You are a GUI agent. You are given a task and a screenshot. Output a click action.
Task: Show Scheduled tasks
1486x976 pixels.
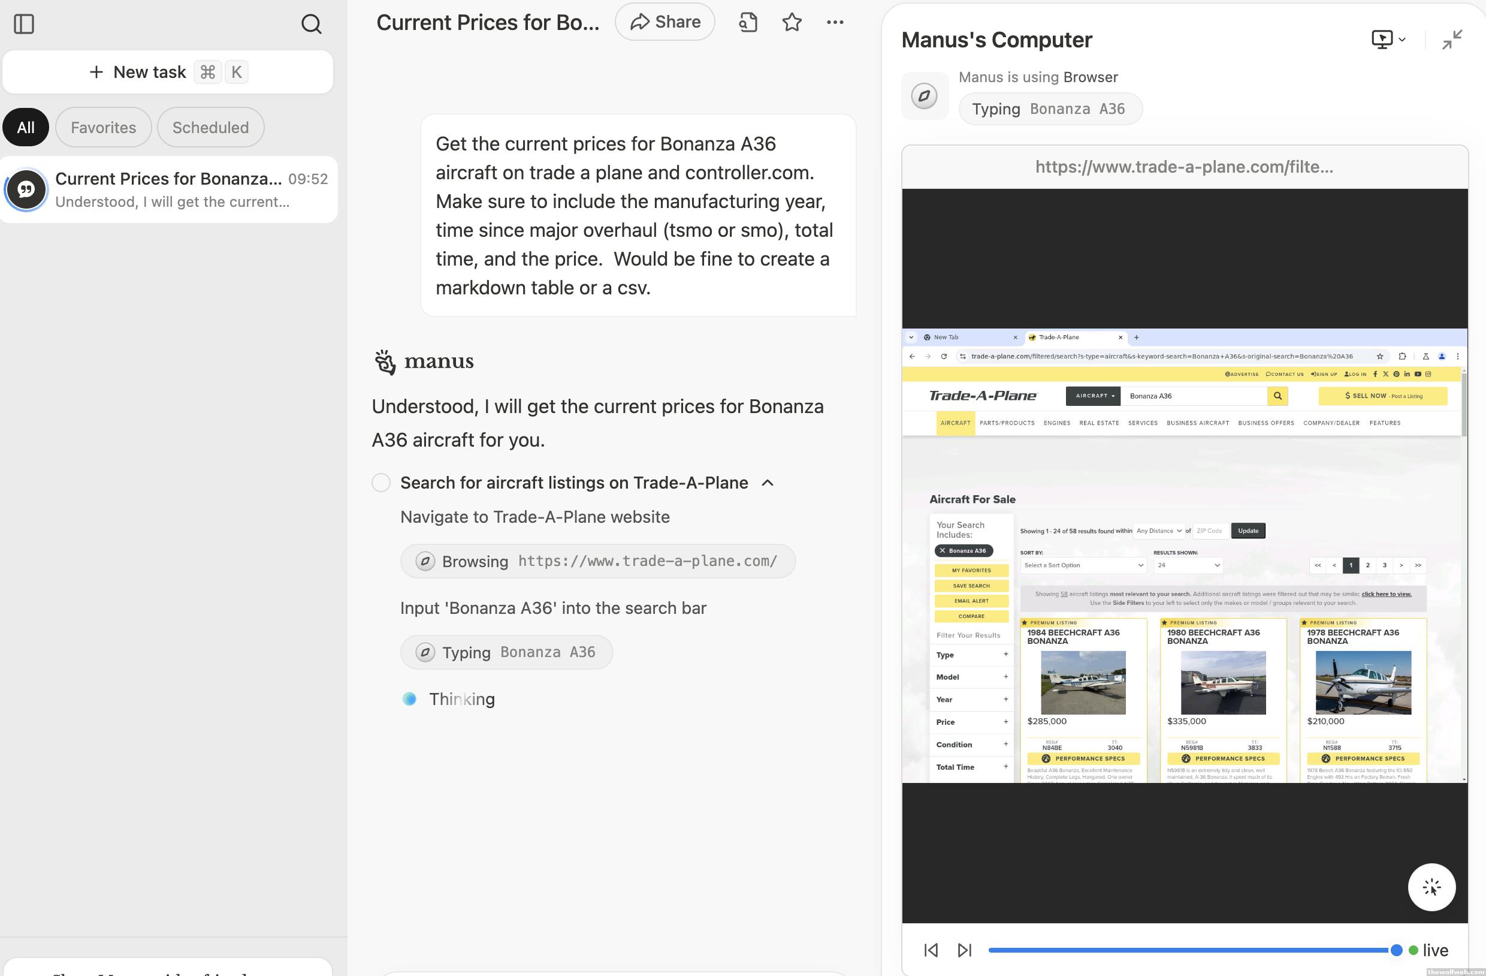[x=210, y=128]
